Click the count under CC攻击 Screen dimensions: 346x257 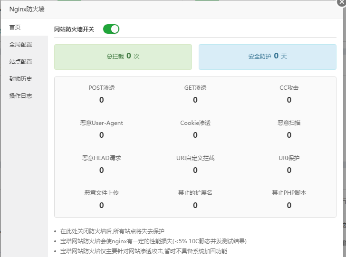tap(289, 100)
